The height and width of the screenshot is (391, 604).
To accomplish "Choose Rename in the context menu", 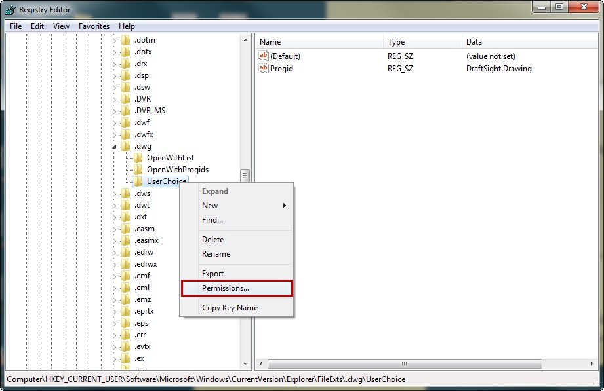I will point(237,254).
